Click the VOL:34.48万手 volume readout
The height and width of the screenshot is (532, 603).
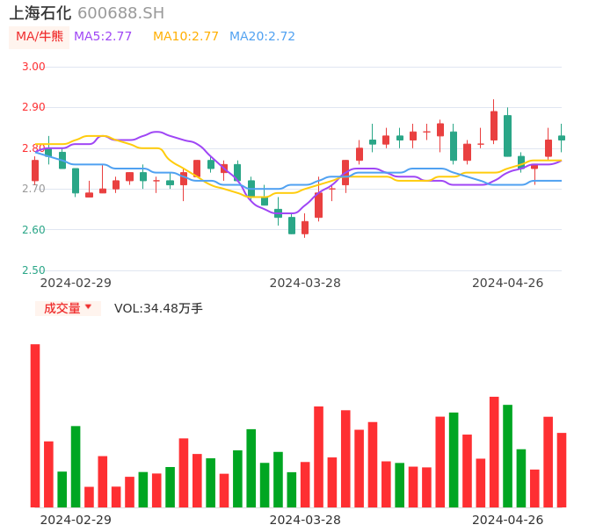pos(158,308)
